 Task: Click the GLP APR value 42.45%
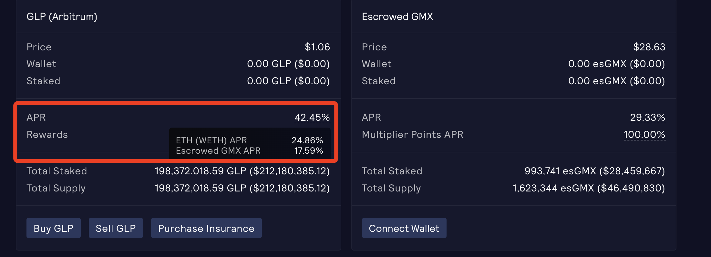312,118
